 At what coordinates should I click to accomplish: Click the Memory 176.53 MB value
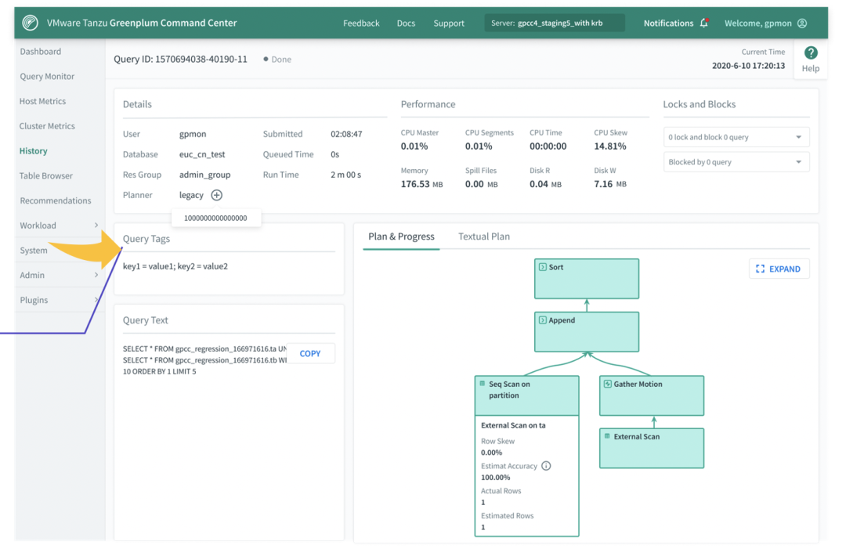421,184
